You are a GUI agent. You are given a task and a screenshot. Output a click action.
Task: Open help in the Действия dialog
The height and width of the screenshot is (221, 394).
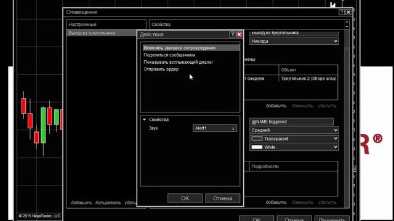(232, 34)
